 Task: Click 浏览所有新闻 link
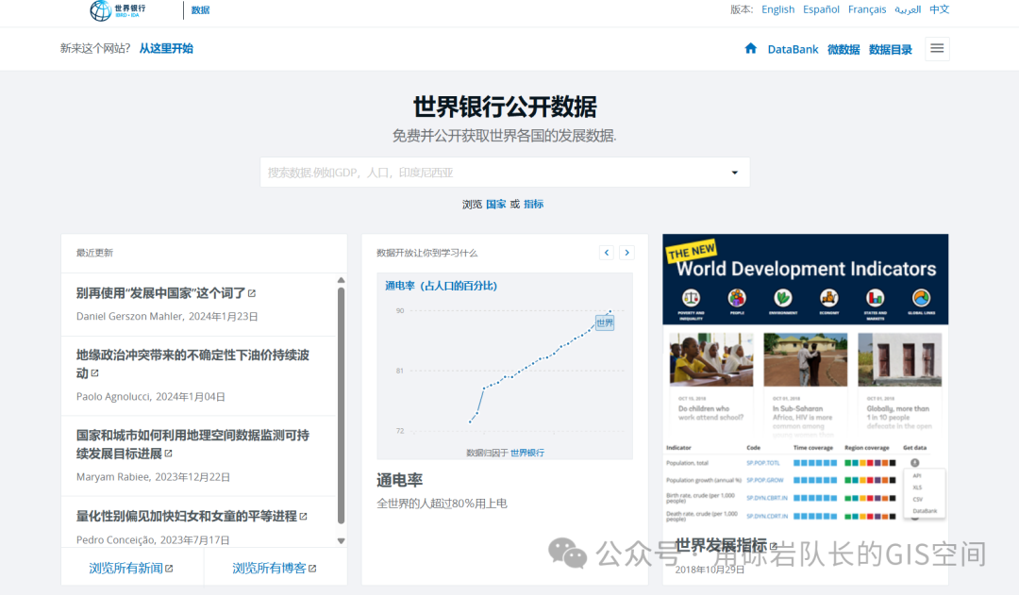[x=125, y=569]
